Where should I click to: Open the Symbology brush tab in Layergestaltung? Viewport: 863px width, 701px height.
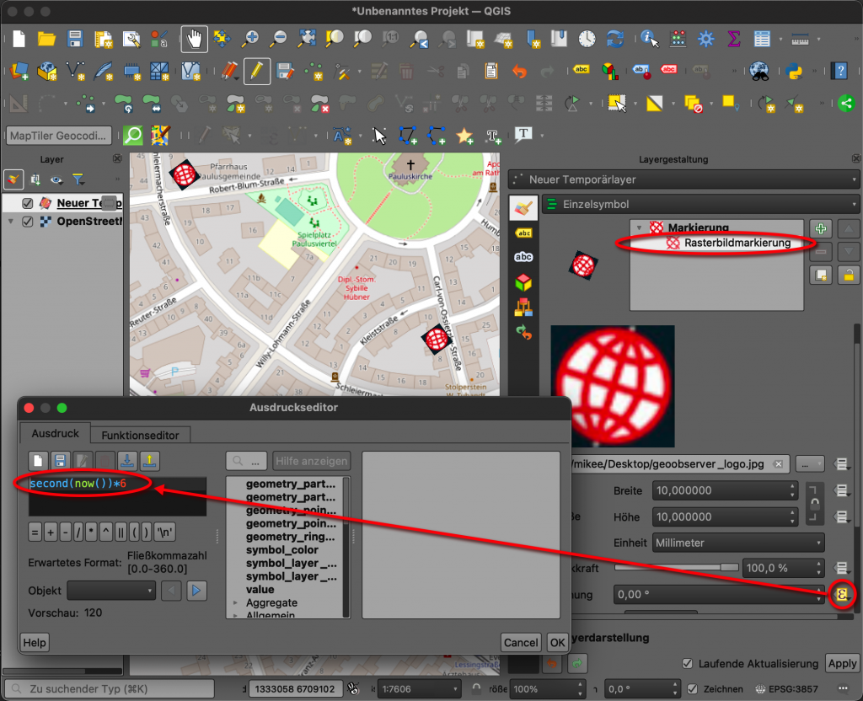click(x=523, y=208)
